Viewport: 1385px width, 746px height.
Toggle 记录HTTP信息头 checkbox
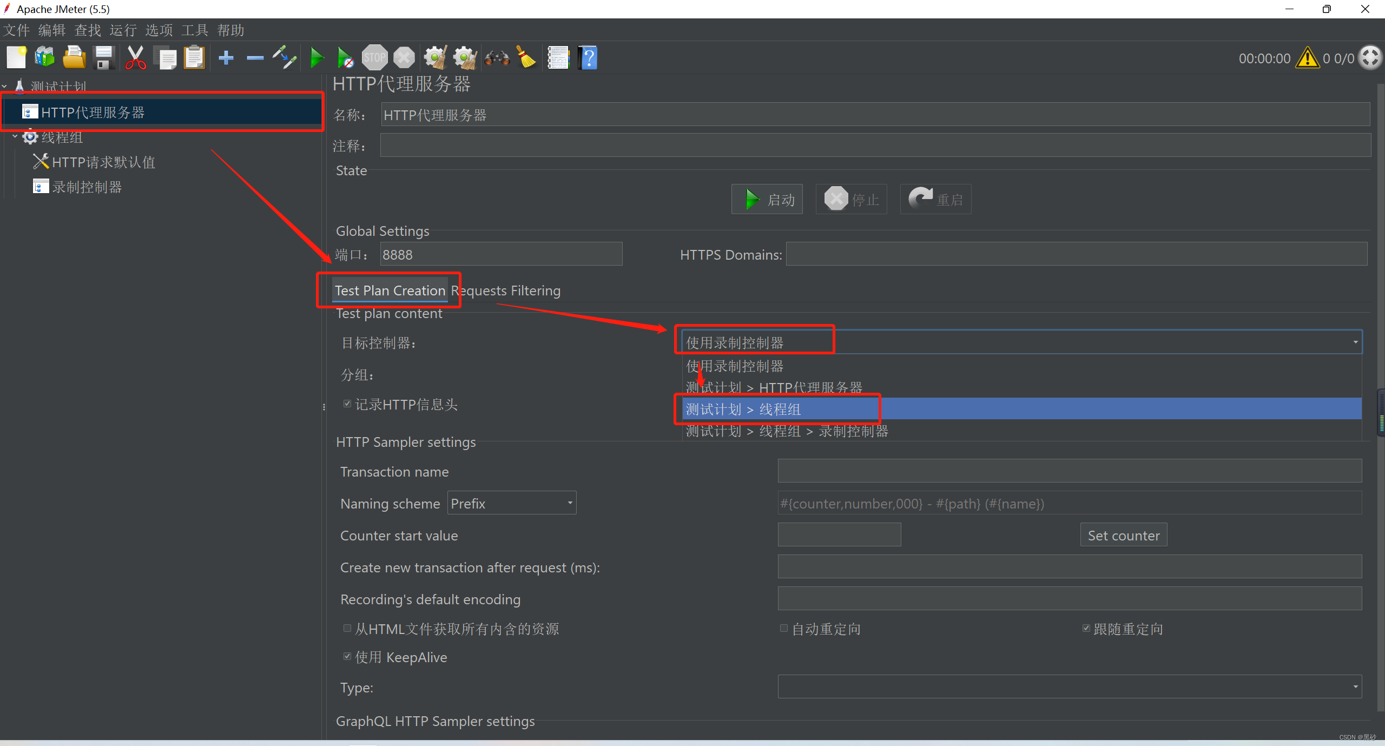pos(347,404)
